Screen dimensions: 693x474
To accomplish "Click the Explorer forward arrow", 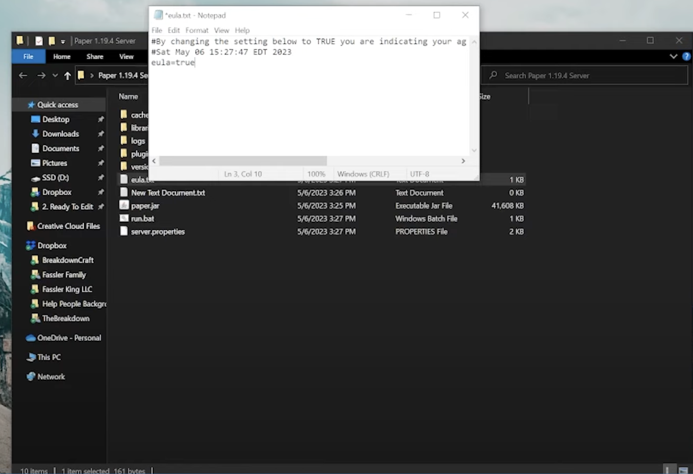I will 41,75.
